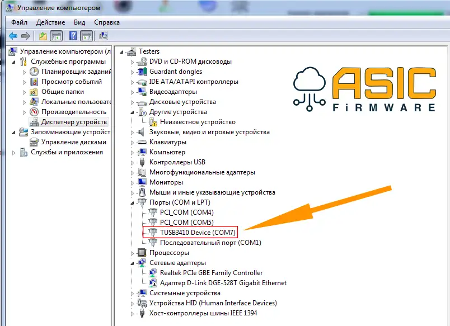Viewport: 450px width, 326px height.
Task: Click the DVD and CD-ROM drives icon
Action: click(x=142, y=62)
